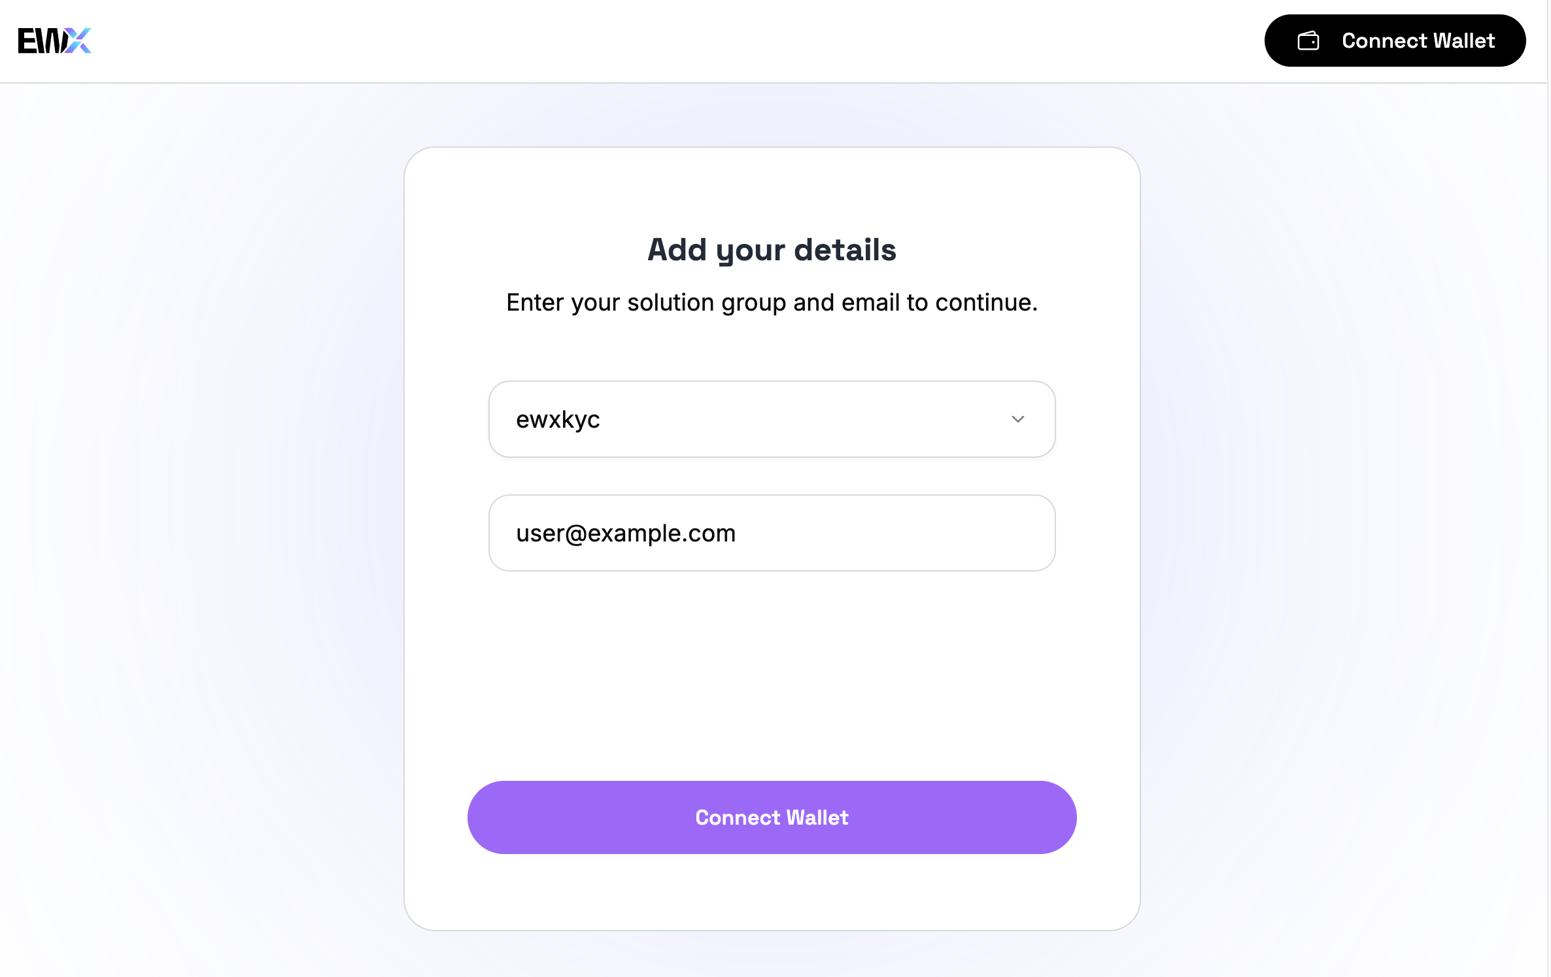Open the solution group dropdown showing 'ewxkyc'
The image size is (1551, 977).
tap(772, 419)
